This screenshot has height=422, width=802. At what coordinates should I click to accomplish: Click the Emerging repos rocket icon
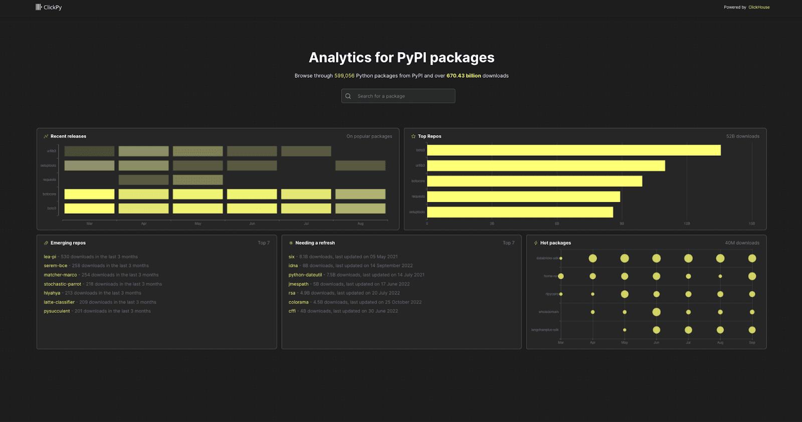click(46, 243)
